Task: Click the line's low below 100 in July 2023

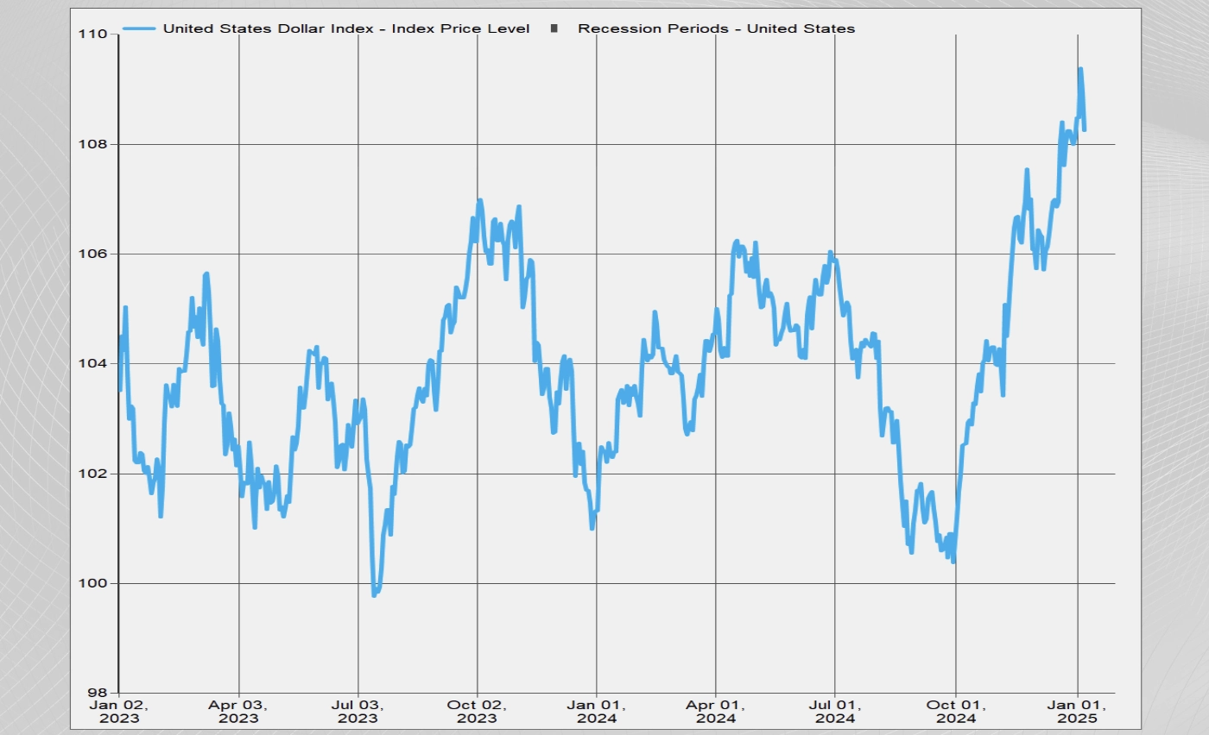Action: coord(374,594)
